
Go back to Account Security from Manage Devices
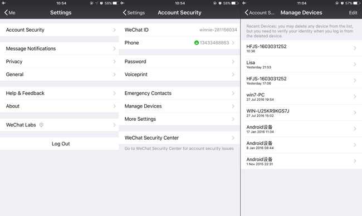[260, 13]
